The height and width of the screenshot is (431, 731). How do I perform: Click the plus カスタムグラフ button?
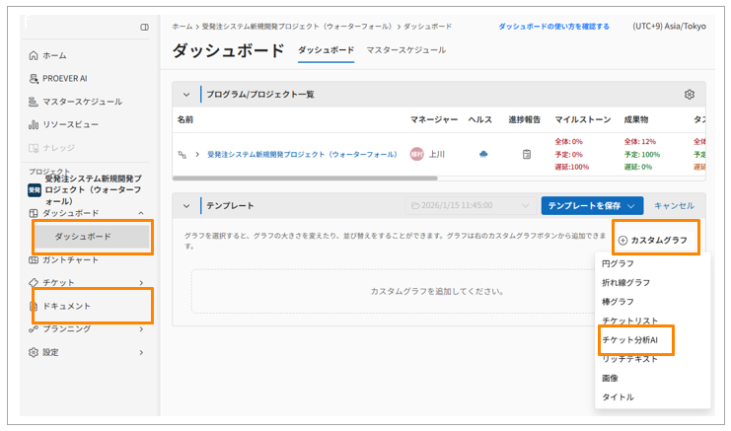(653, 240)
